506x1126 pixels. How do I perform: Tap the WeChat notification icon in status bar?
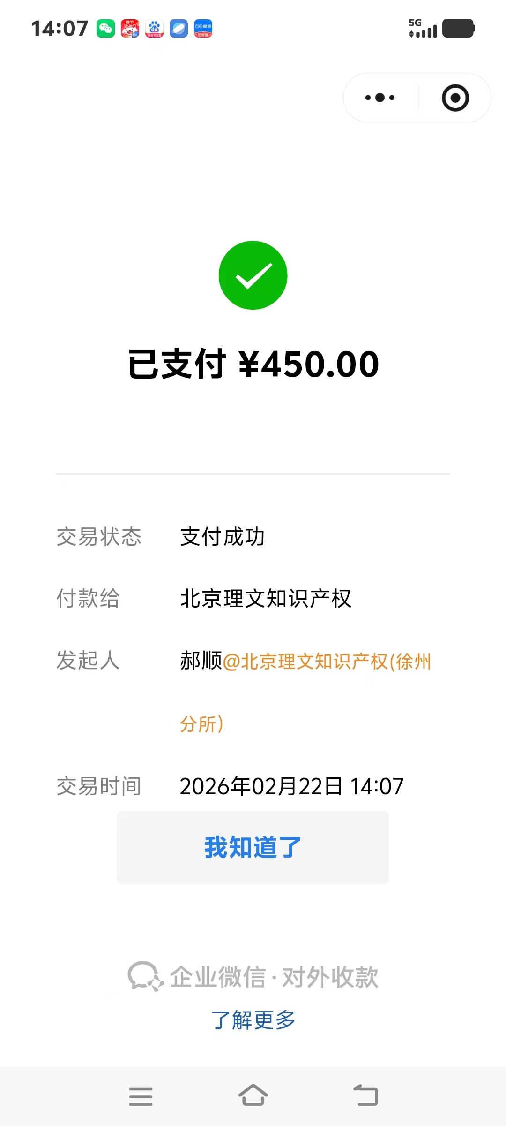[106, 29]
